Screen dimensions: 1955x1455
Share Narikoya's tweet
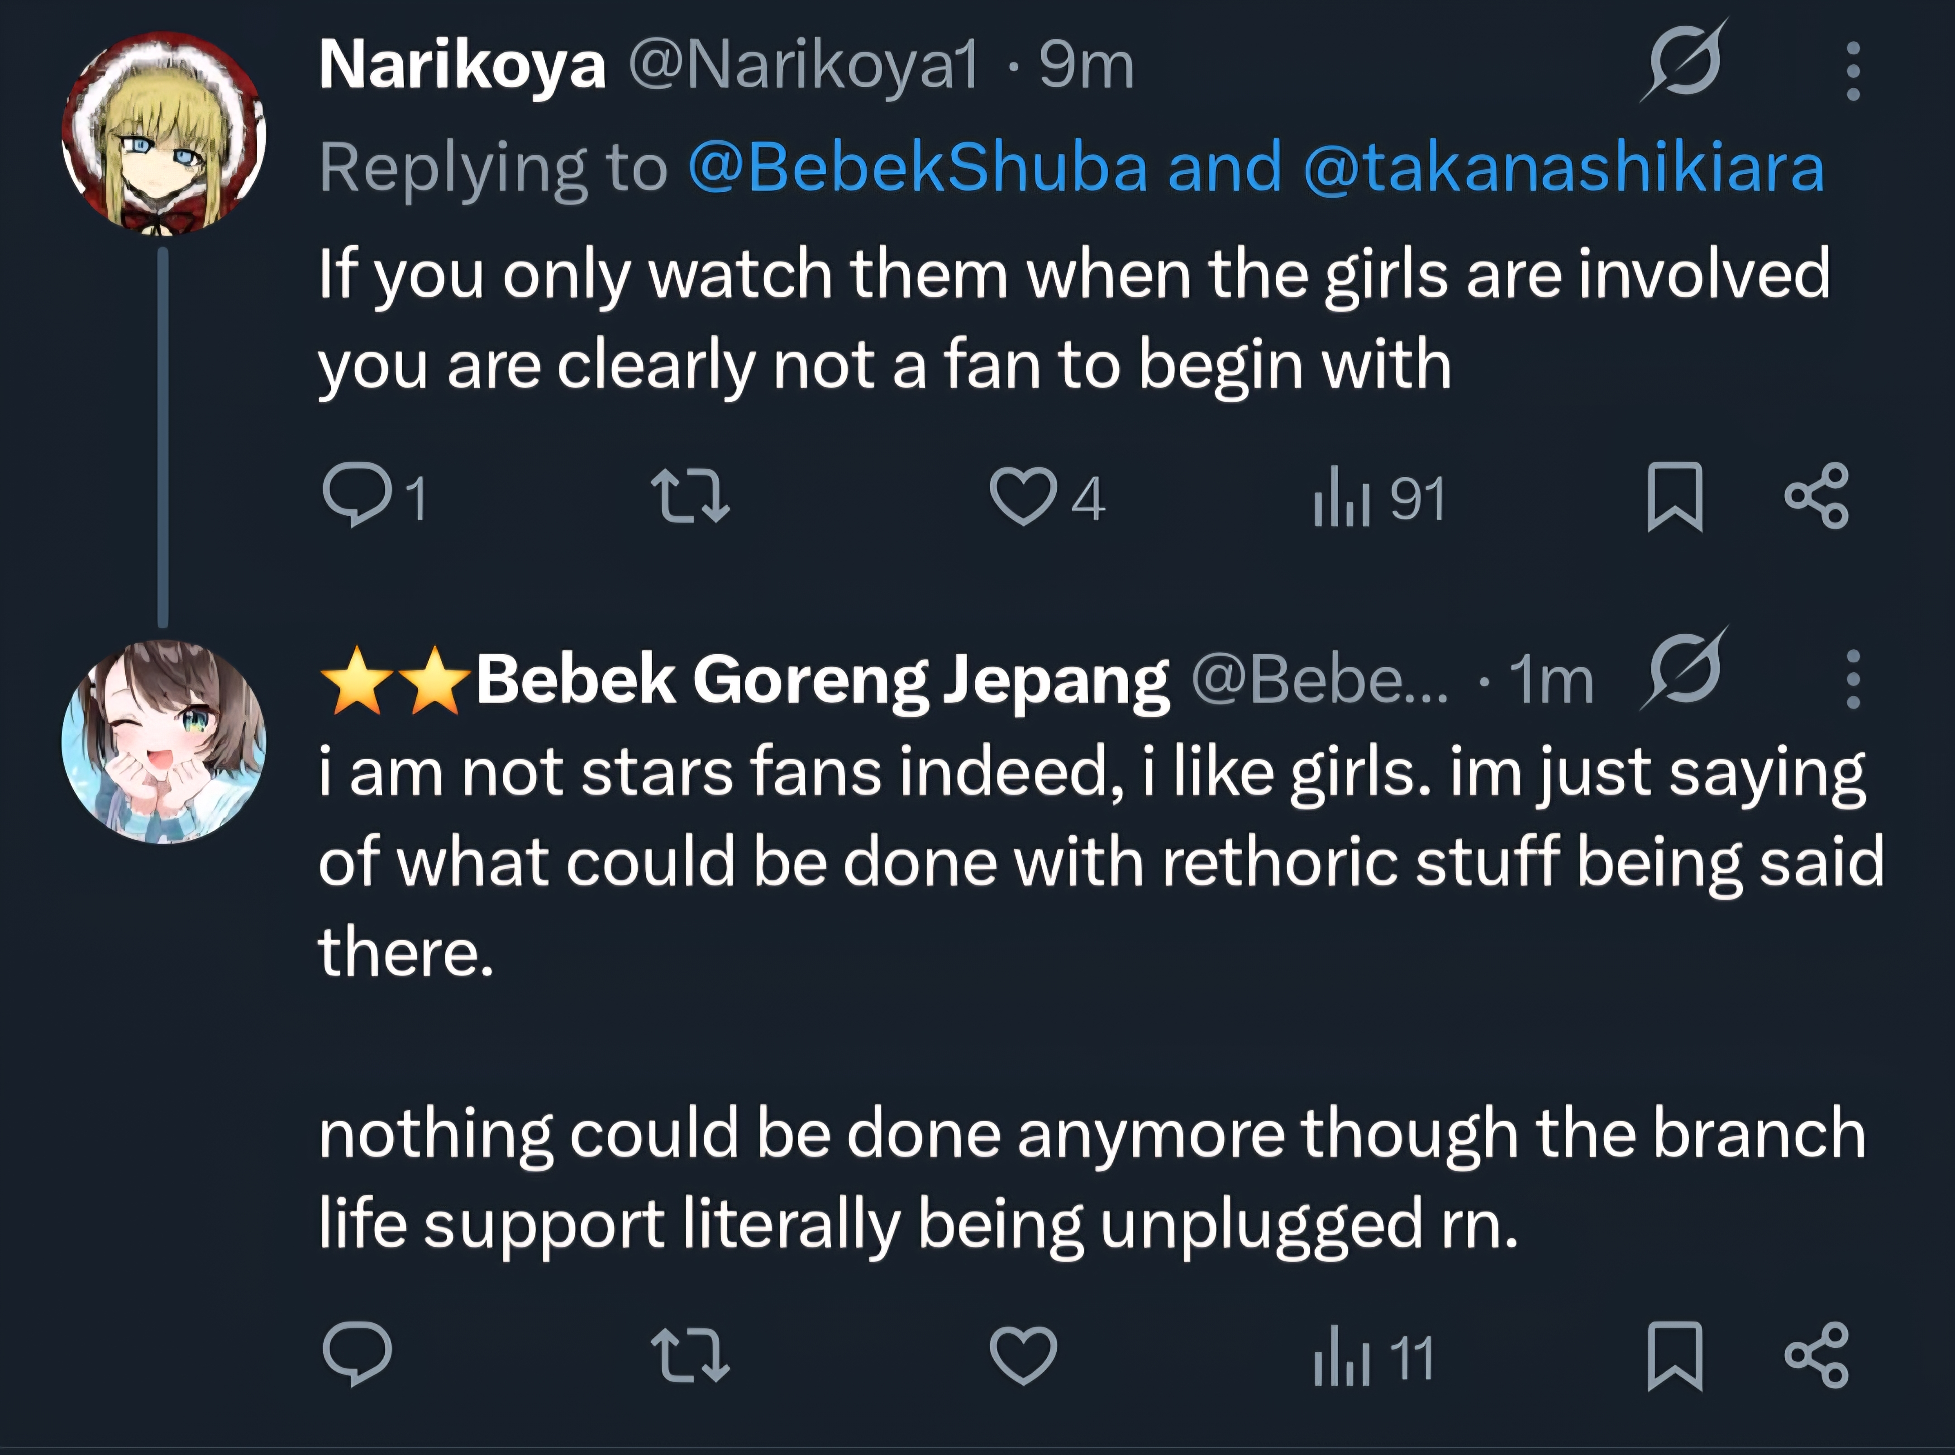pyautogui.click(x=1816, y=496)
